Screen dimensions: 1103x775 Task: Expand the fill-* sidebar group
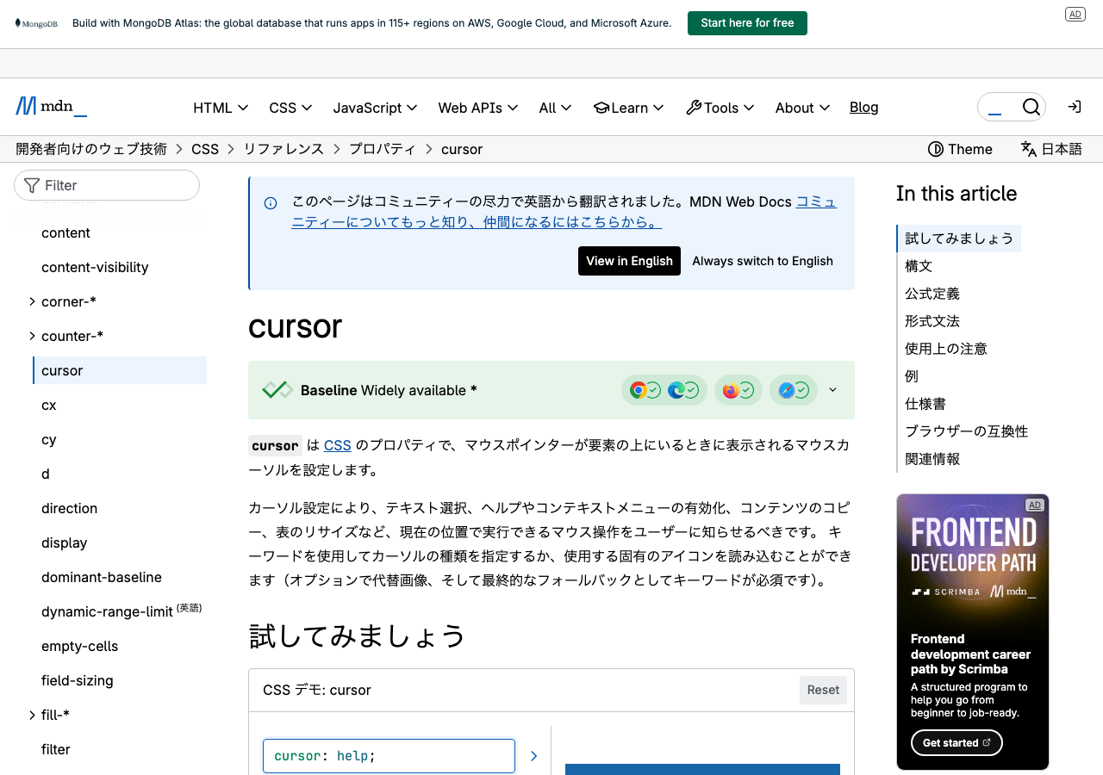coord(33,715)
